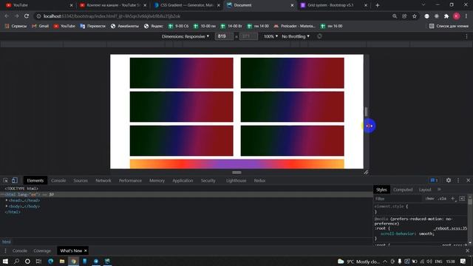
Task: Open the Performance tab
Action: [130, 180]
